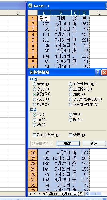This screenshot has height=200, width=107.
Task: Select row 5 header
Action: coord(33,40)
